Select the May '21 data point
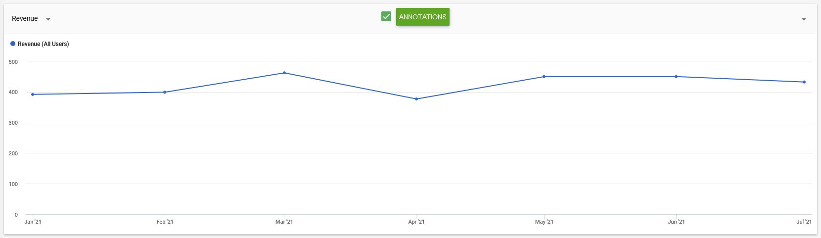 (x=544, y=77)
